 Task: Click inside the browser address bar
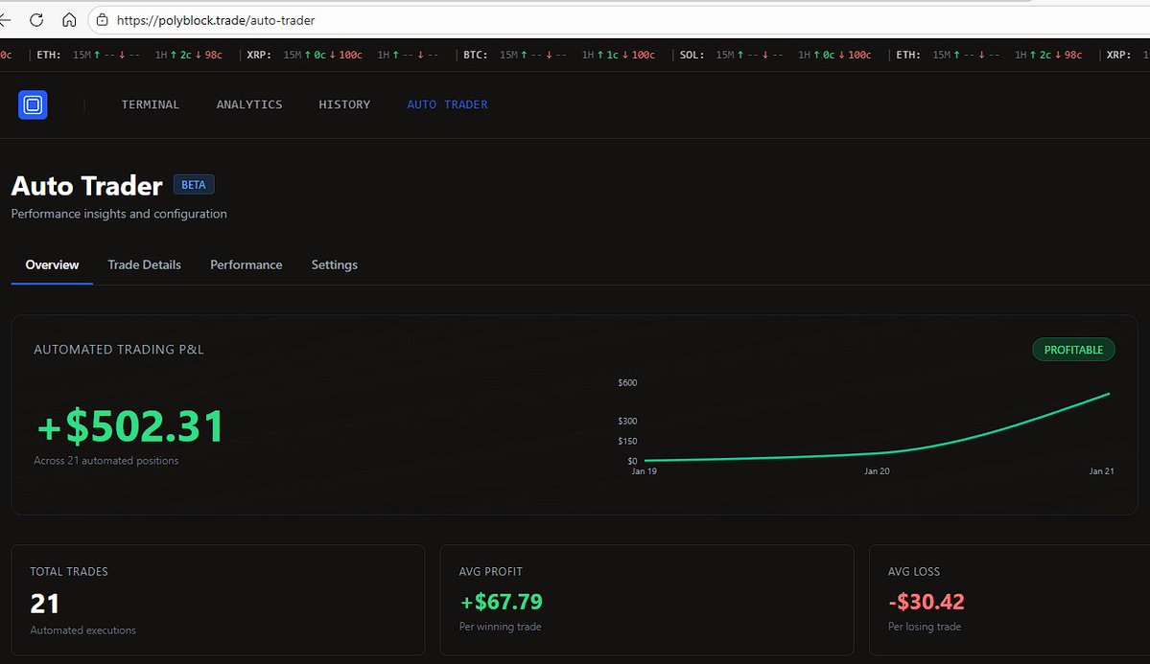click(288, 19)
